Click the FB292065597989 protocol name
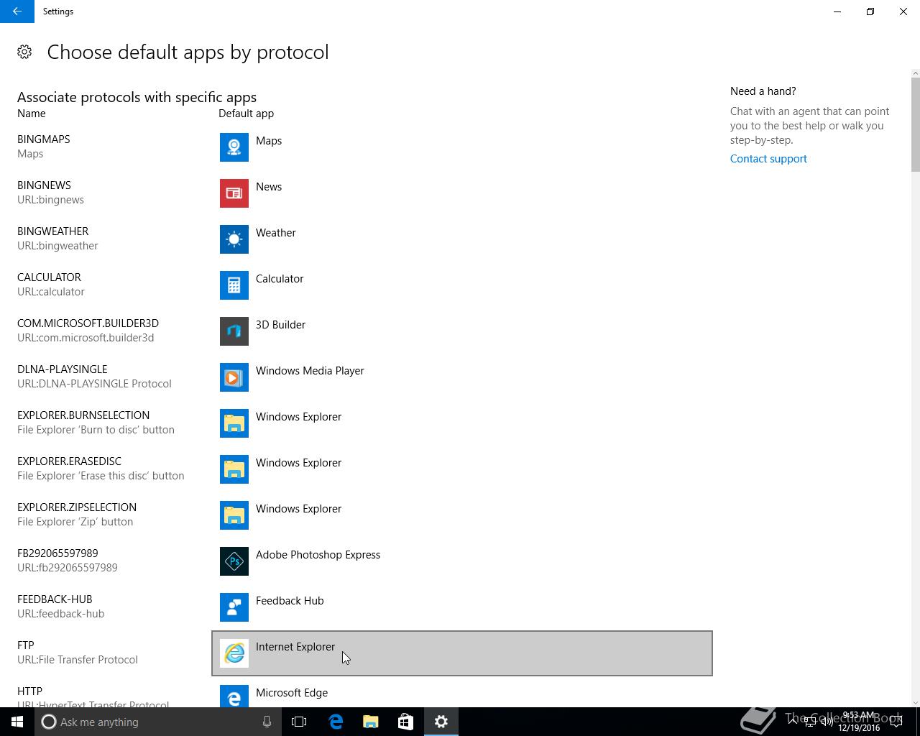Image resolution: width=920 pixels, height=736 pixels. [57, 553]
